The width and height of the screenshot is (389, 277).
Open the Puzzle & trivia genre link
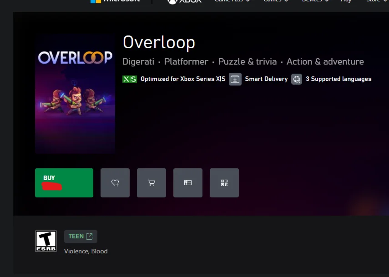coord(248,61)
